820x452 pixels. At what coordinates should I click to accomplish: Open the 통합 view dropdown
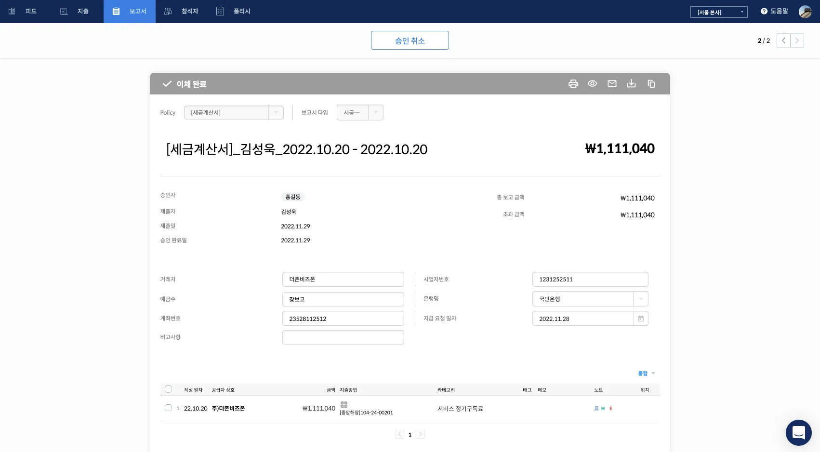(646, 373)
